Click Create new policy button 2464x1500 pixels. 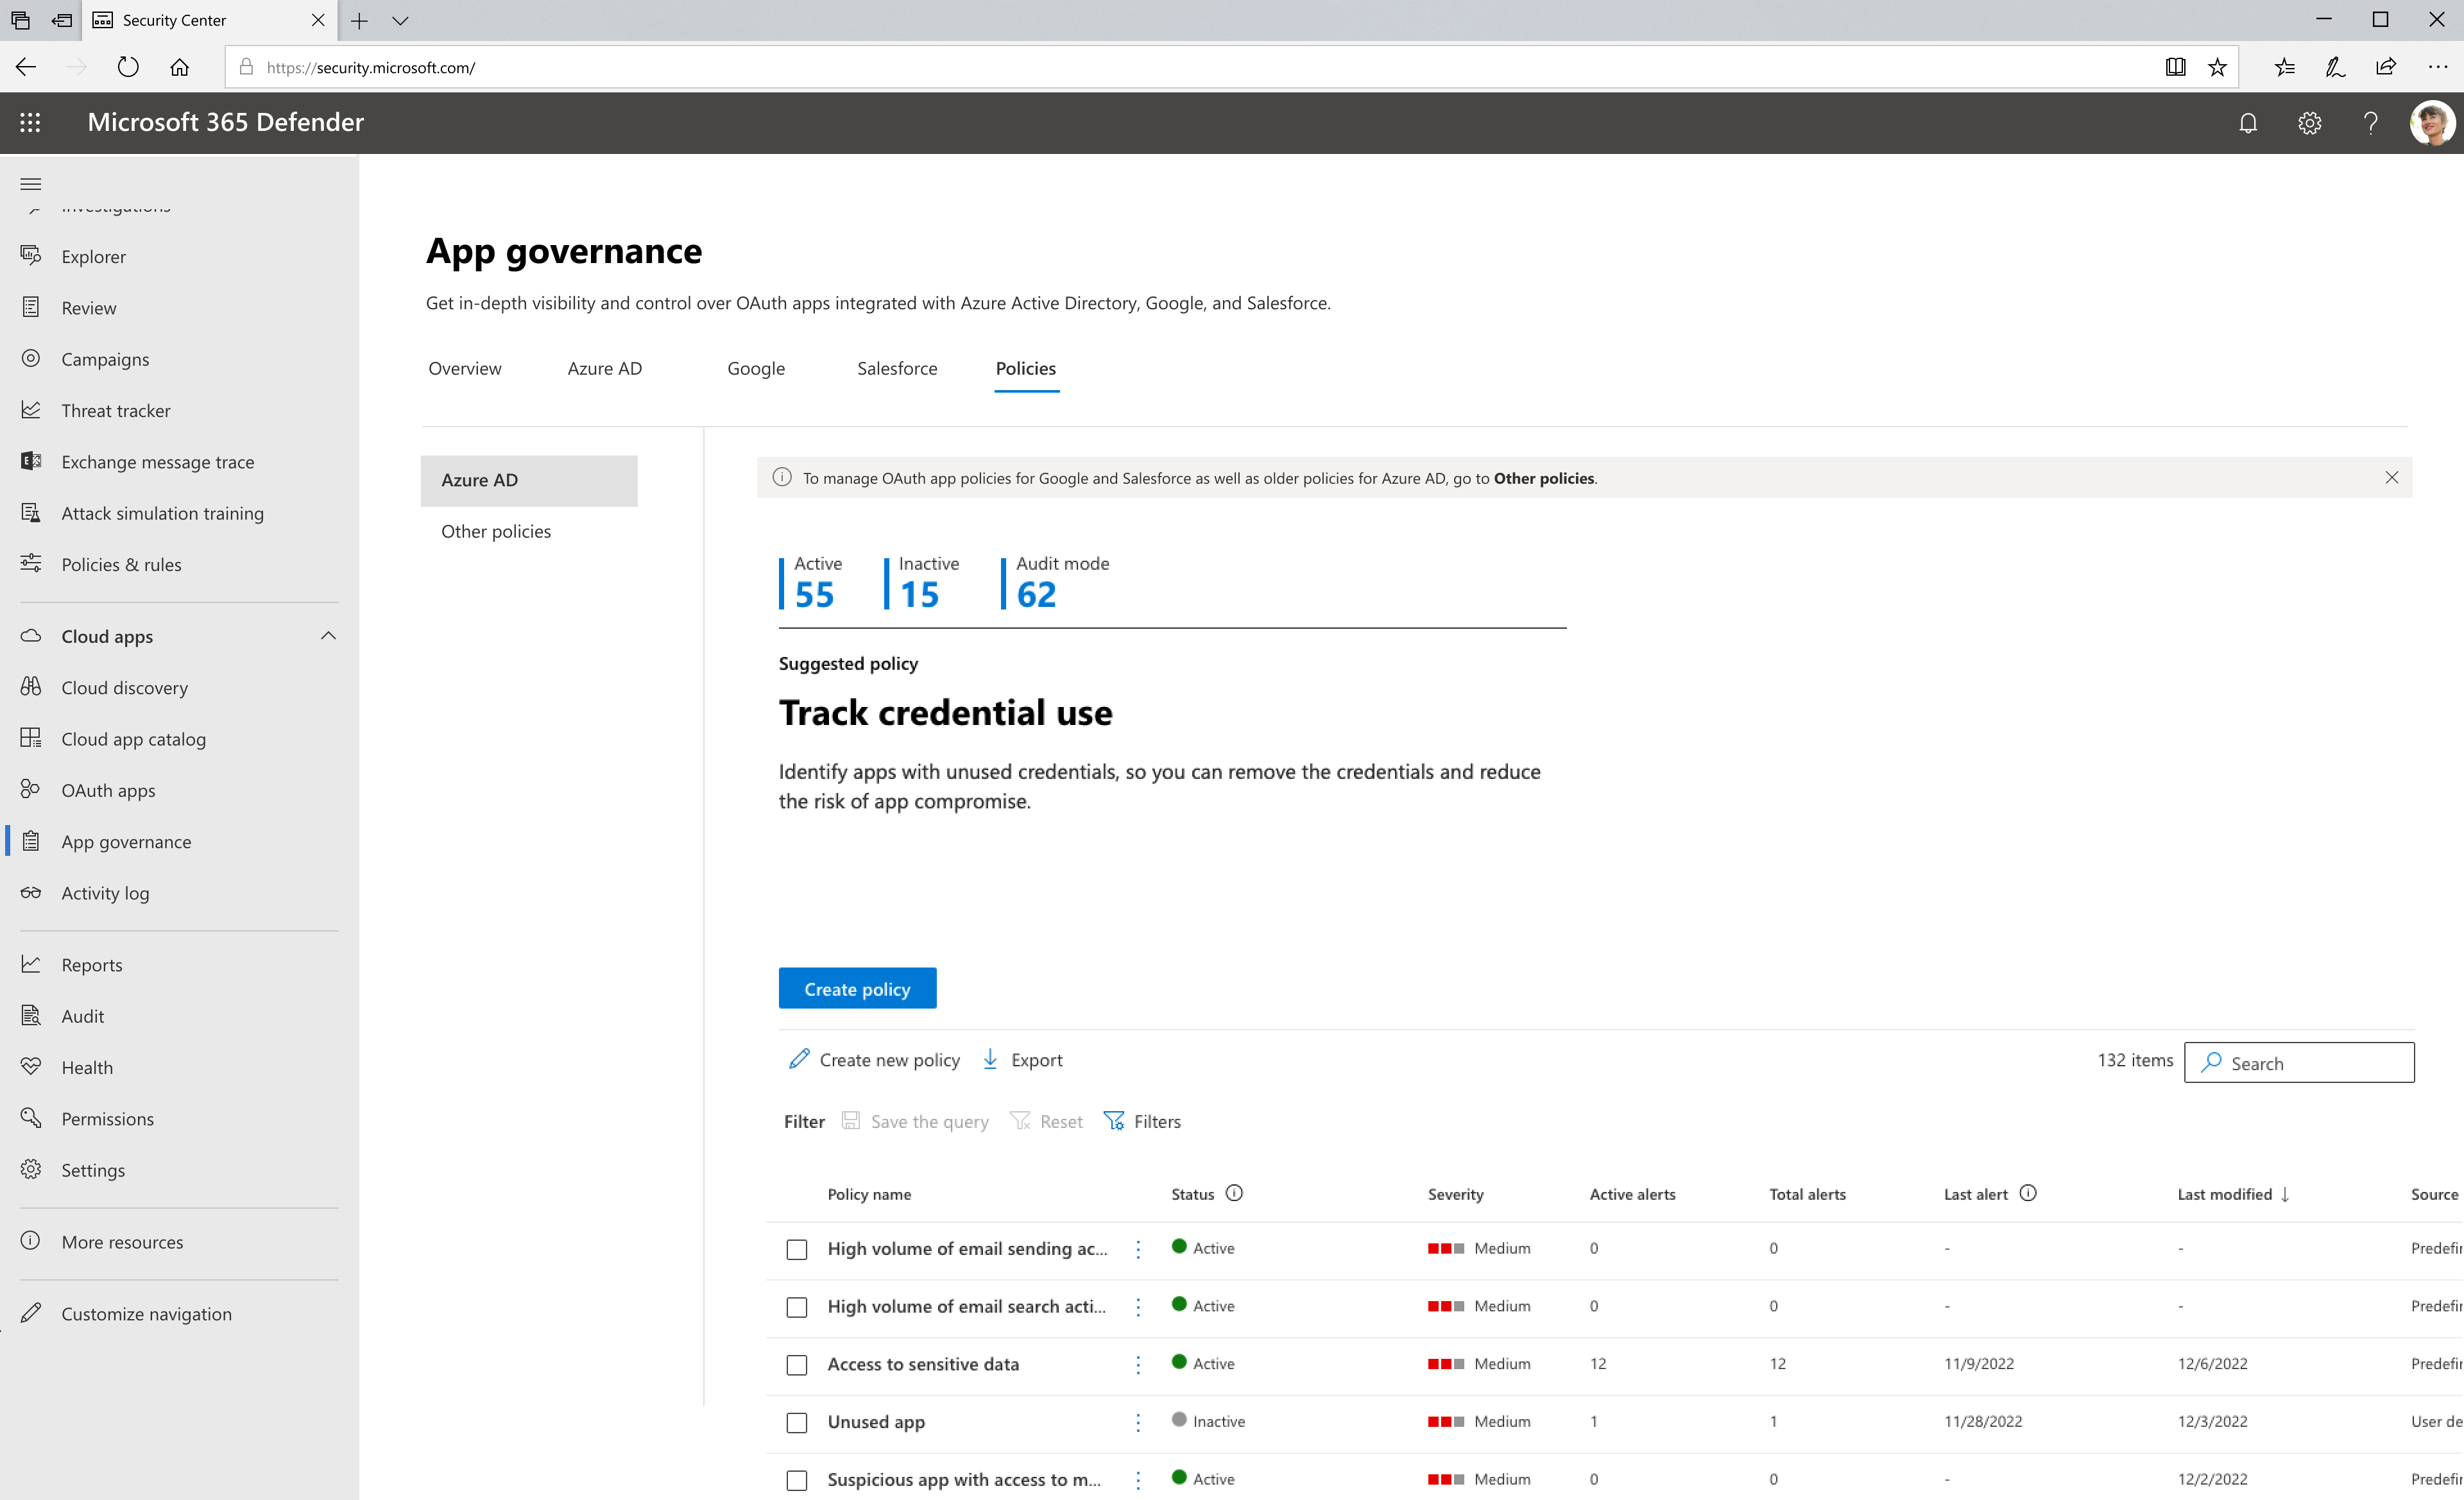click(x=875, y=1058)
